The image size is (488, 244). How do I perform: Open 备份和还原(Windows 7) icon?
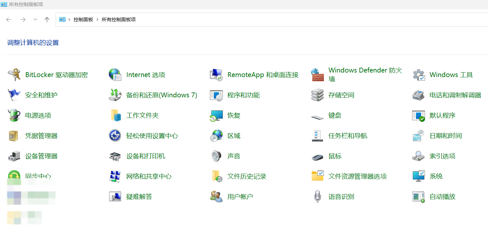coord(115,95)
